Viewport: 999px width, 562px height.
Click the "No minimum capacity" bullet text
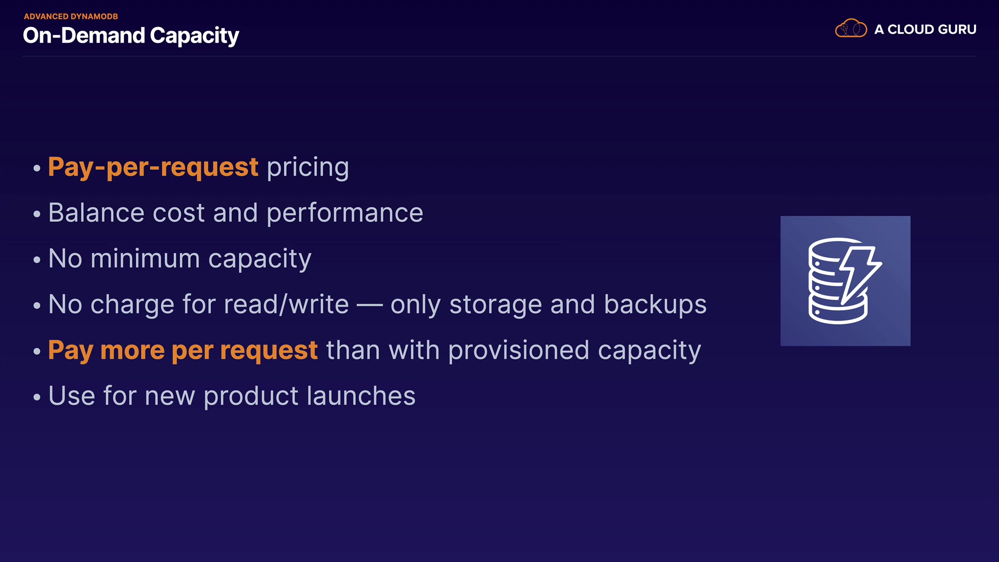180,259
